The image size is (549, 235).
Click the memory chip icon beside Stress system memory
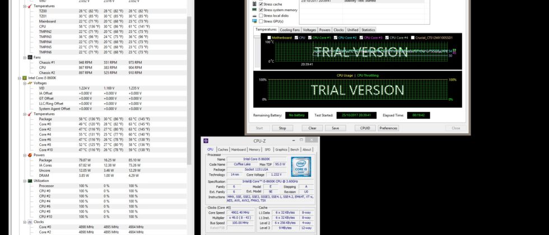coord(254,10)
